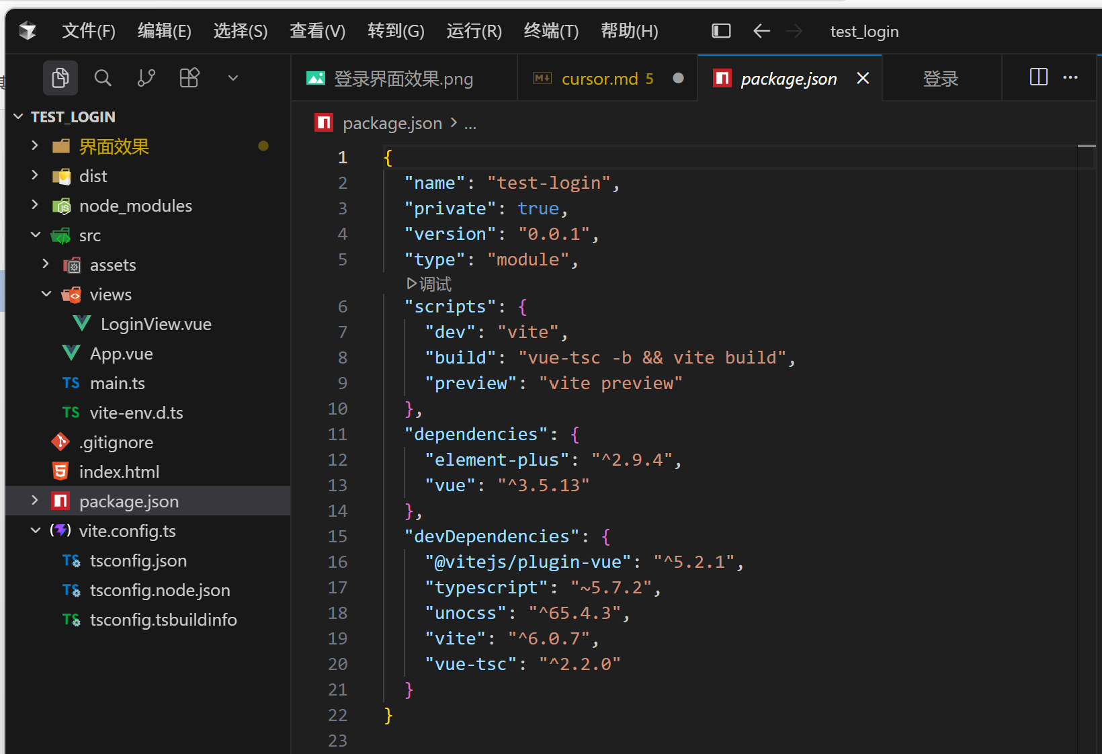Open the 编辑(E) menu
1102x754 pixels.
coord(165,31)
